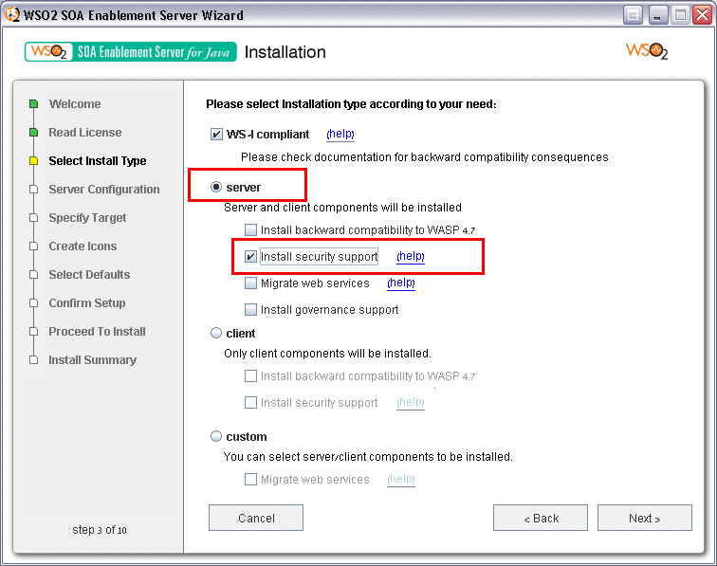Click the Server Configuration step marker
Viewport: 717px width, 566px height.
point(33,190)
